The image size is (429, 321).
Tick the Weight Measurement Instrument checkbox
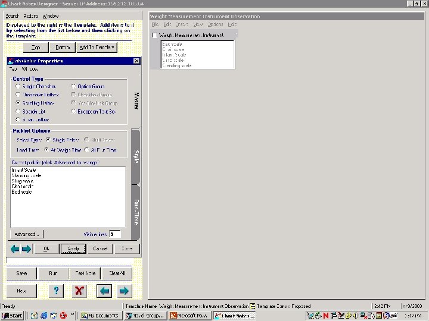pos(154,35)
